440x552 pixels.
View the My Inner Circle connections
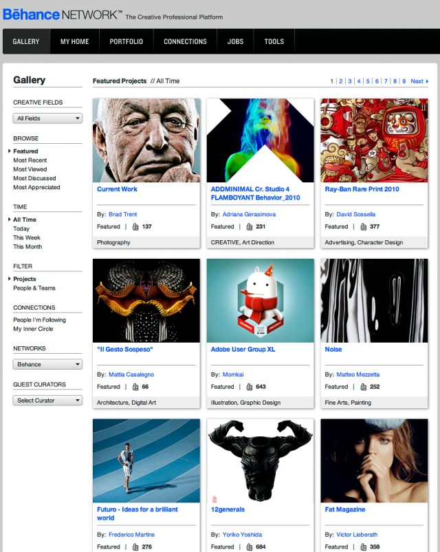[x=33, y=329]
